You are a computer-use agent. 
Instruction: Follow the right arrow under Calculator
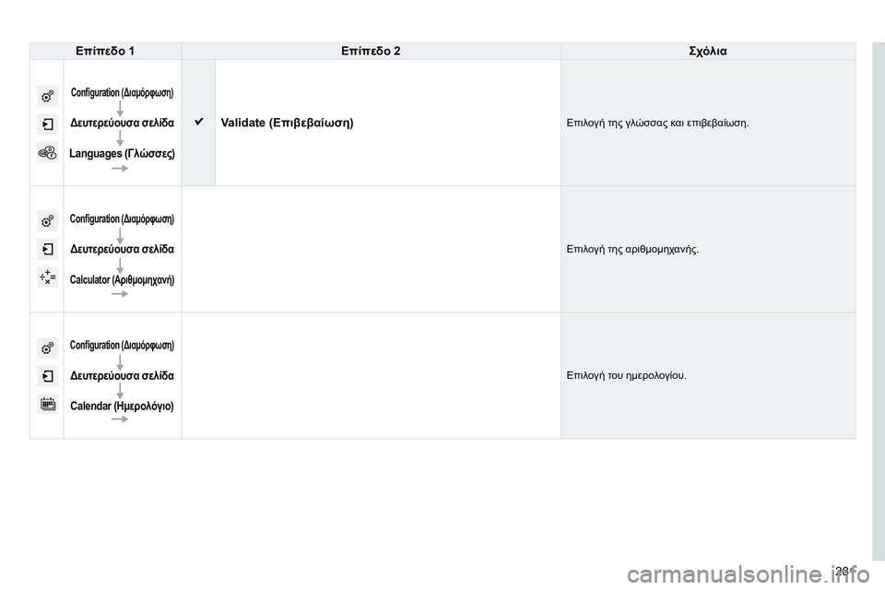coord(120,293)
